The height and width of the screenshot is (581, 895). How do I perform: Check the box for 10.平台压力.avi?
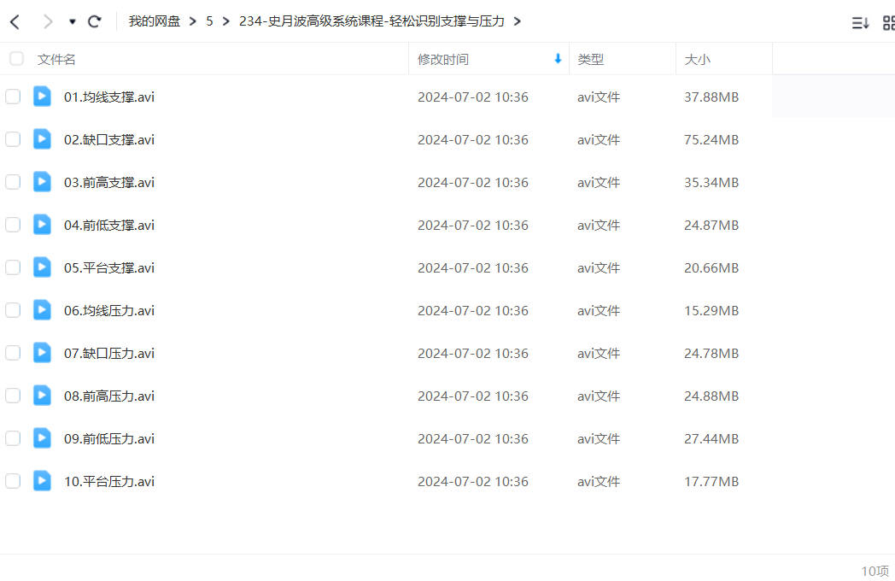tap(13, 481)
